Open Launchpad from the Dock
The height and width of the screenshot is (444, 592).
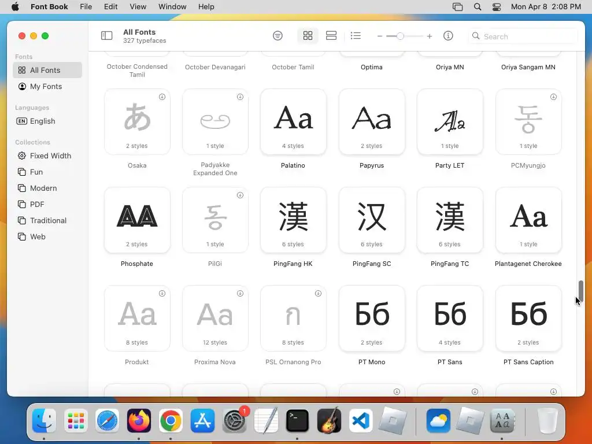pos(76,421)
